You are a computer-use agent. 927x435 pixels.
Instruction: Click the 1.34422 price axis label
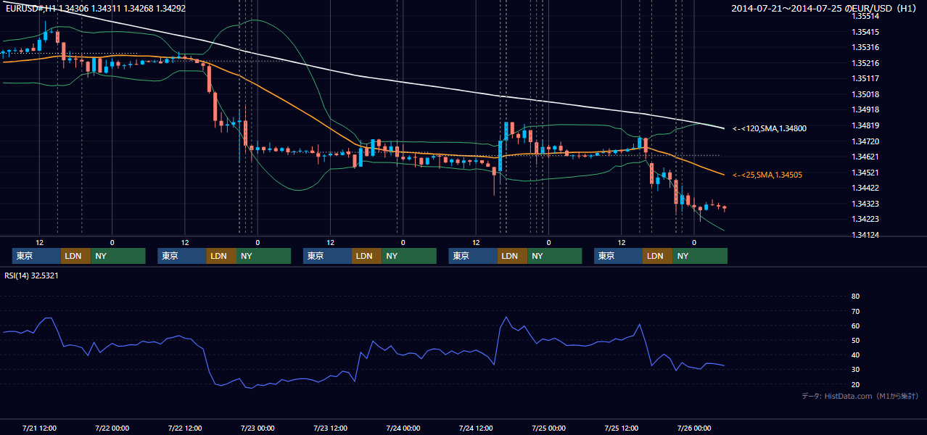pos(865,188)
